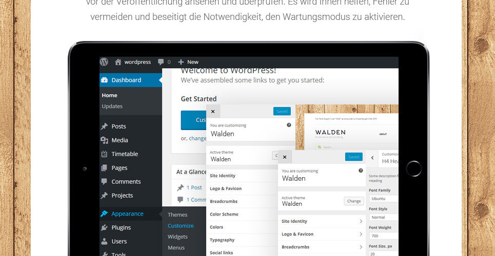Screen dimensions: 495x256
Task: Open Updates under Dashboard
Action: click(x=112, y=106)
